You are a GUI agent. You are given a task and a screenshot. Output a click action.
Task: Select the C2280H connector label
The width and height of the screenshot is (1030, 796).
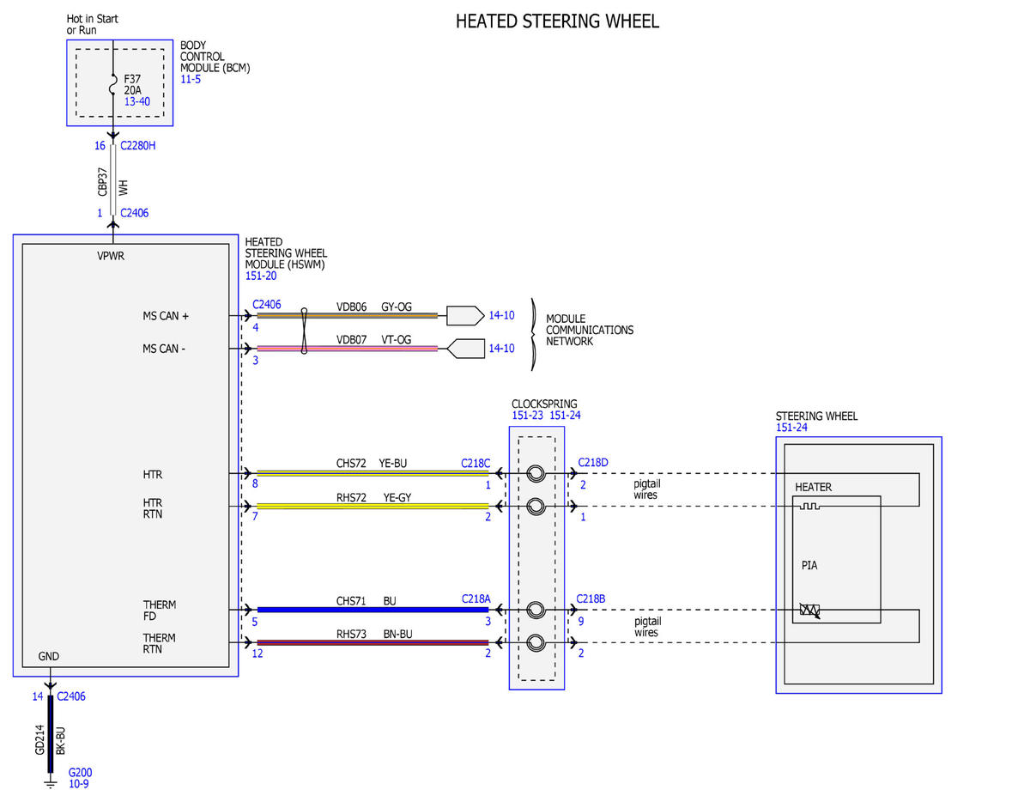pos(138,146)
